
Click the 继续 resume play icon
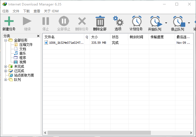(27, 21)
